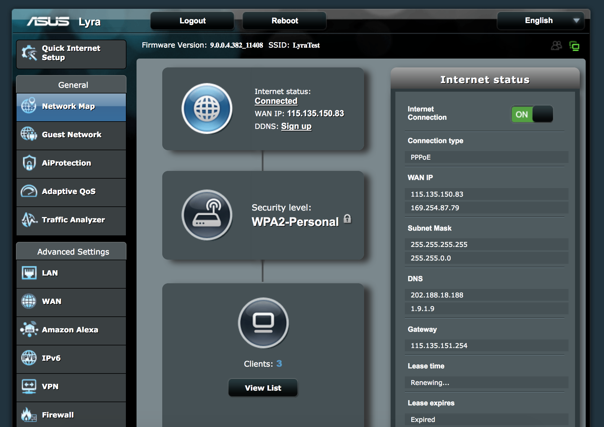604x427 pixels.
Task: Click the Connected status link
Action: pyautogui.click(x=276, y=101)
